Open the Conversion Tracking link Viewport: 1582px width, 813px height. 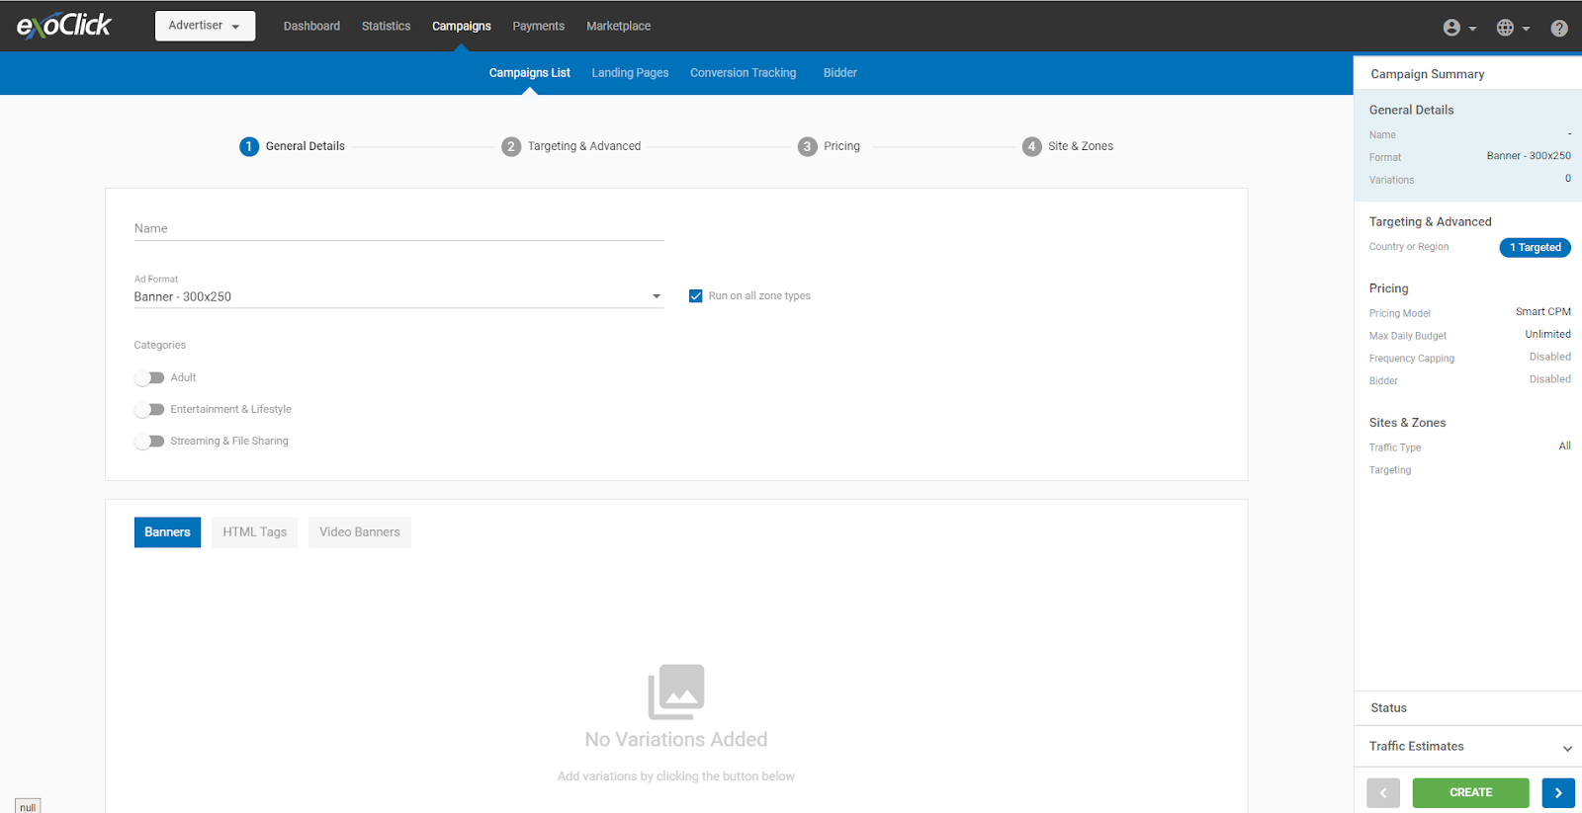pos(743,73)
